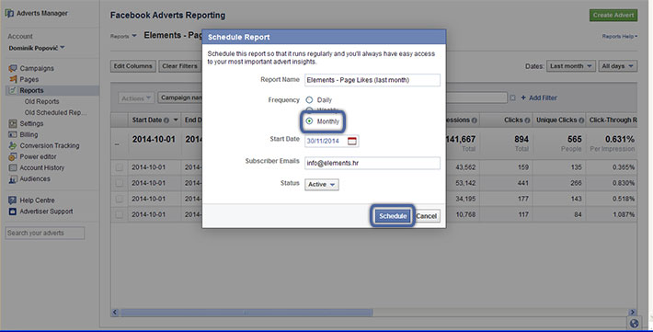Go to Conversion Tracking in sidebar
The width and height of the screenshot is (653, 332).
point(50,146)
